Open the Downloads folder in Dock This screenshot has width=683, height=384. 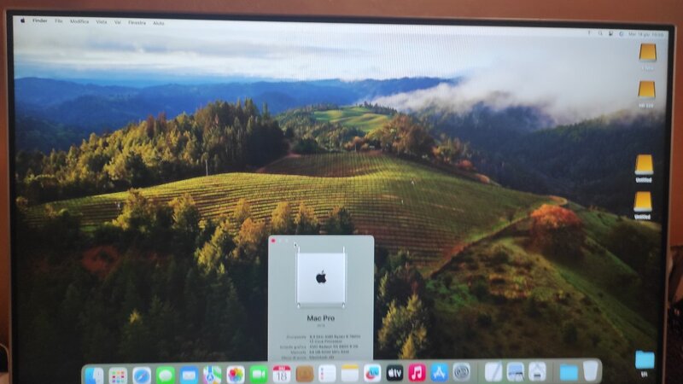(569, 372)
